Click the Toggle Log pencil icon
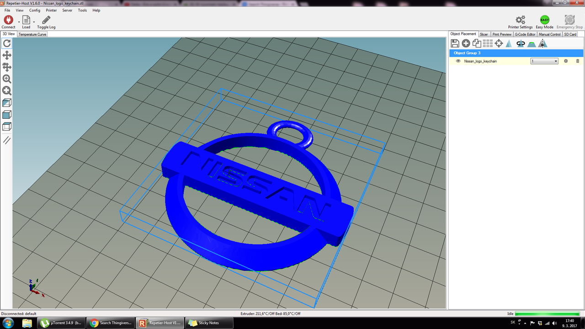585x329 pixels. tap(46, 20)
